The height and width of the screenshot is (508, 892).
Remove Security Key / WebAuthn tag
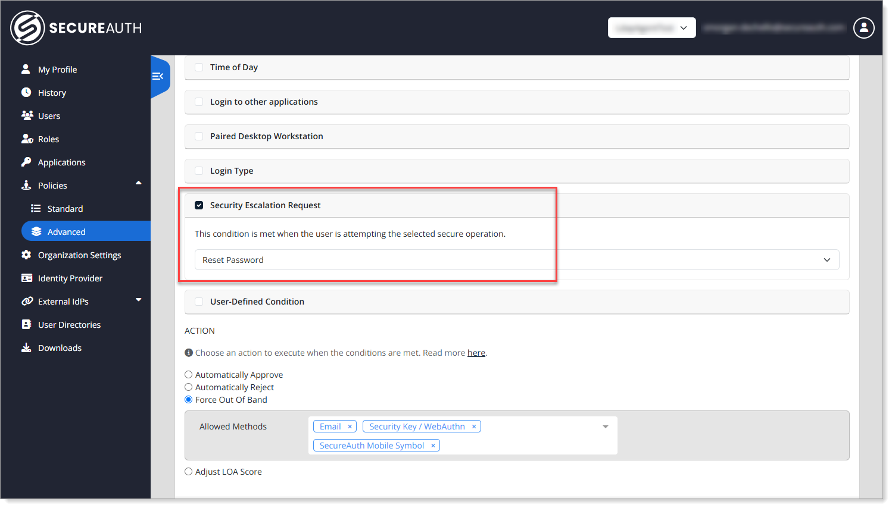[x=474, y=427]
